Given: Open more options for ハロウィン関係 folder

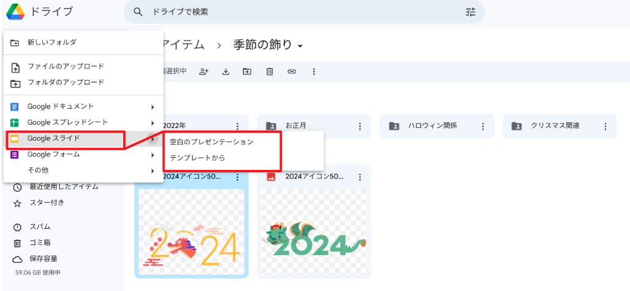Looking at the screenshot, I should pos(483,126).
